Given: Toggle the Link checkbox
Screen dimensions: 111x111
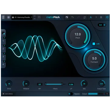Looking at the screenshot, I should pyautogui.click(x=94, y=44).
